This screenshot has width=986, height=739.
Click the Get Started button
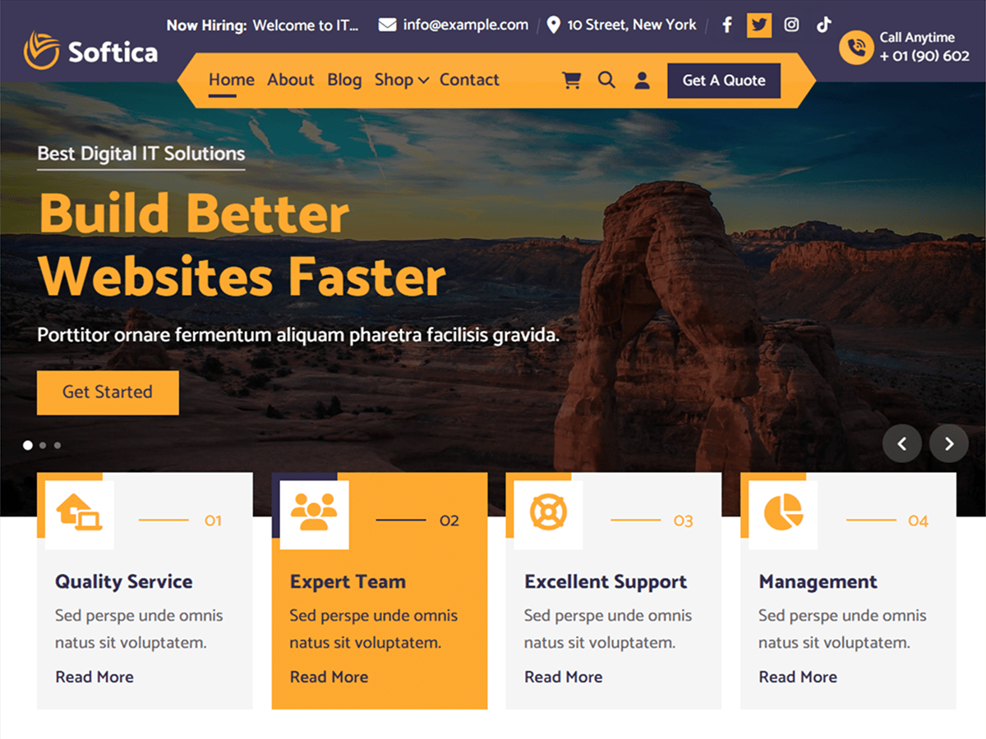pos(108,392)
